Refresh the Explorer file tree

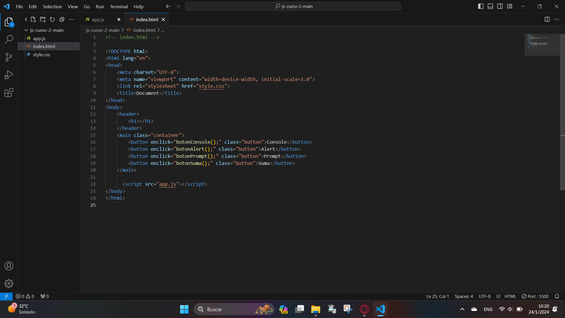(52, 19)
